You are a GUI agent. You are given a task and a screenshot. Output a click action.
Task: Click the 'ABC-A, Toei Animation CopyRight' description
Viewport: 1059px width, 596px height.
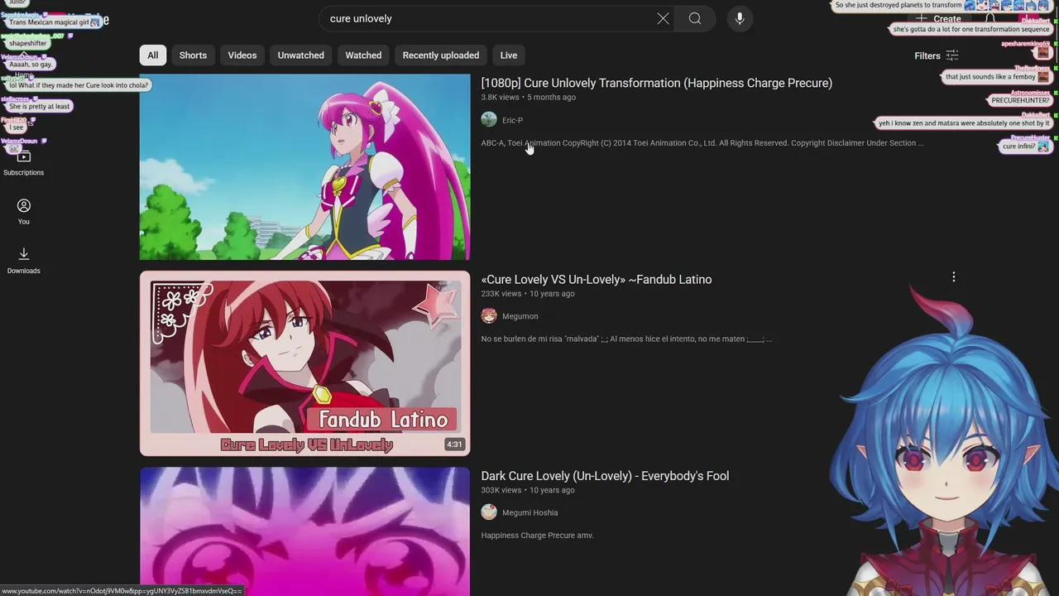(x=702, y=143)
